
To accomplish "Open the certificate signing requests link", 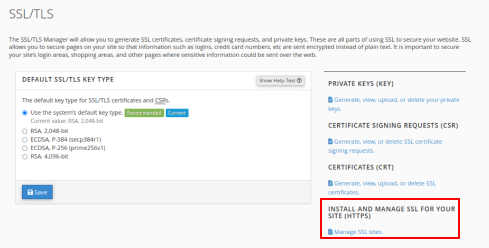I will point(387,142).
